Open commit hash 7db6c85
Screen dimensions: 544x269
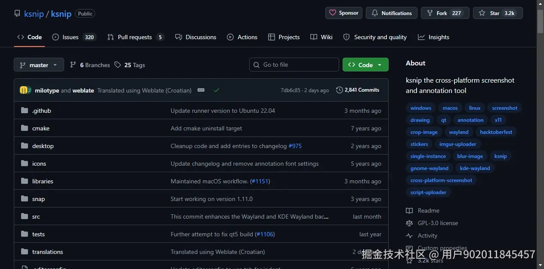coord(291,90)
